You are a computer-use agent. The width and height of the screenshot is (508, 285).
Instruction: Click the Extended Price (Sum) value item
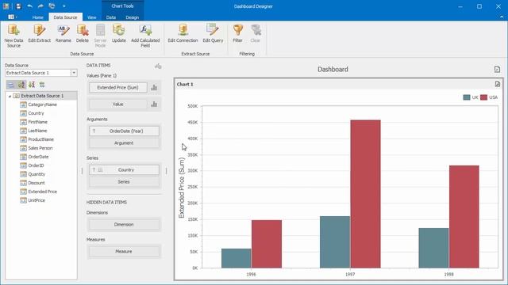[x=118, y=88]
